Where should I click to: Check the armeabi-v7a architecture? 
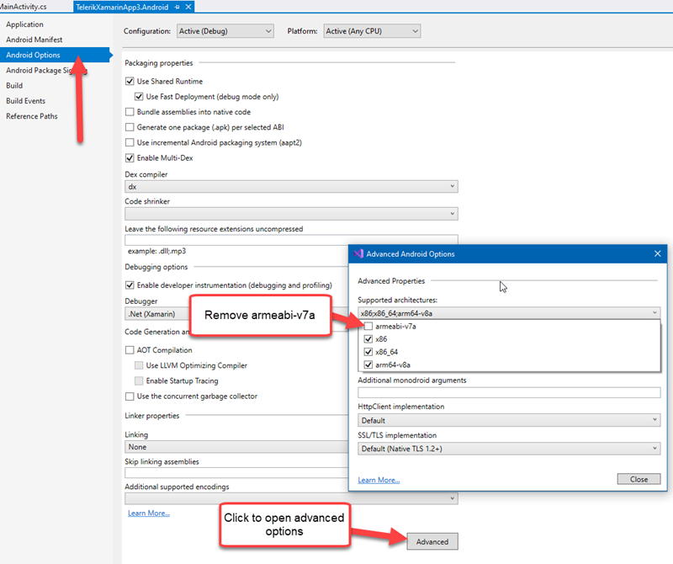point(368,326)
